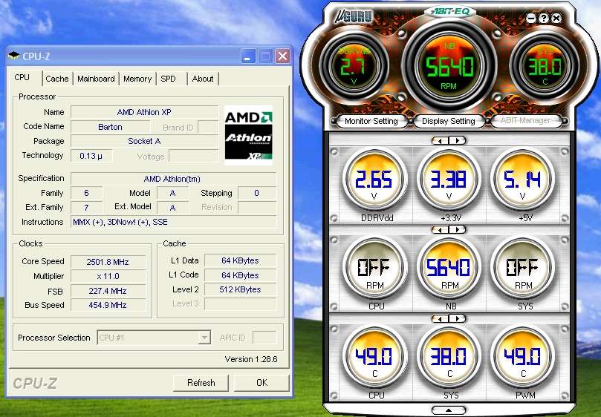The height and width of the screenshot is (417, 601).
Task: Open Monitor Setting in uGuru
Action: [371, 121]
